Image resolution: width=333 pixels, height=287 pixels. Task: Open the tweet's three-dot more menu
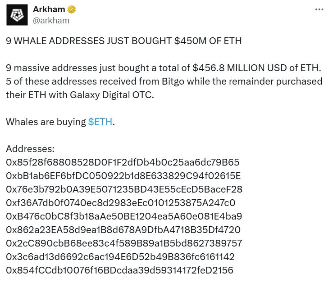pyautogui.click(x=319, y=9)
